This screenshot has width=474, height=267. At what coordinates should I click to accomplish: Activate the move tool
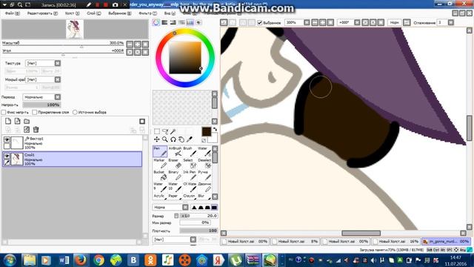[157, 139]
